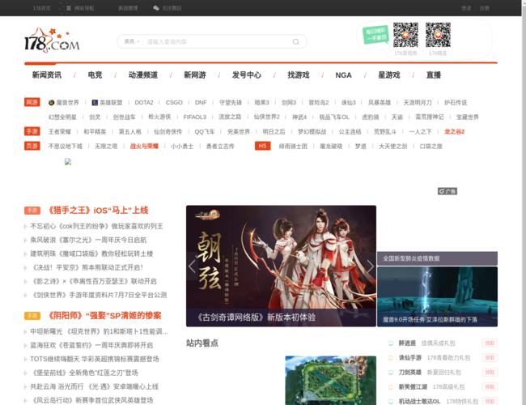Click 注册 in top bar
Image resolution: width=526 pixels, height=405 pixels.
coord(484,8)
